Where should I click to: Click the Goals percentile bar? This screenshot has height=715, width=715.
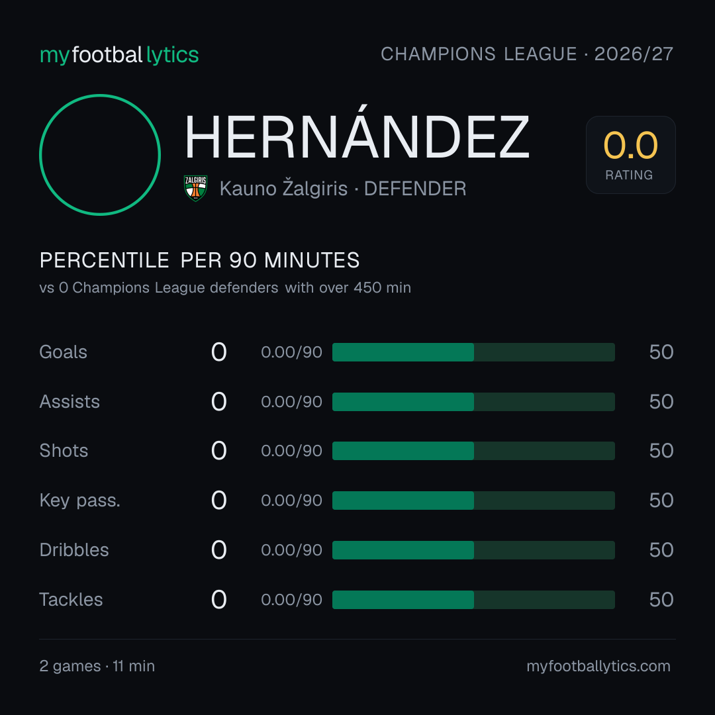473,352
